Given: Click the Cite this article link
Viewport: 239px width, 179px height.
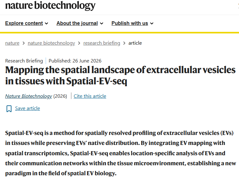Looking at the screenshot, I should pos(90,96).
